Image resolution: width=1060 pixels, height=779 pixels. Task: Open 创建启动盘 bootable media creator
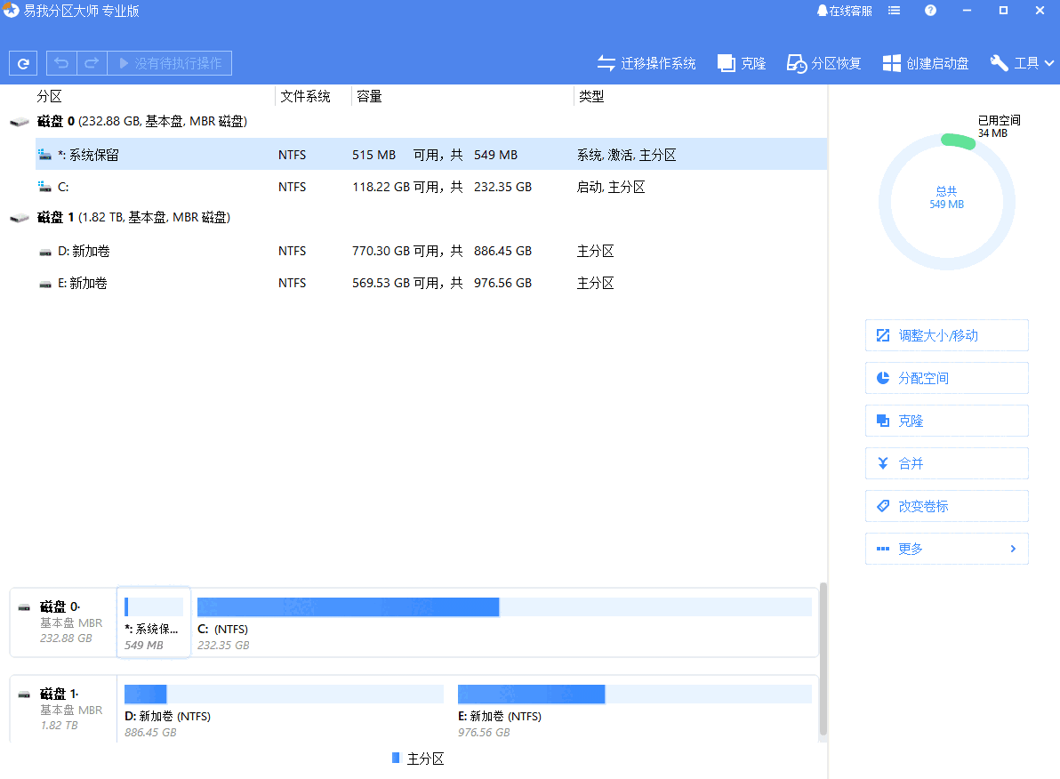tap(926, 63)
